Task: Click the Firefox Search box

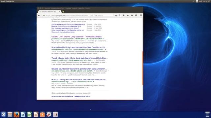Action: (x=105, y=15)
